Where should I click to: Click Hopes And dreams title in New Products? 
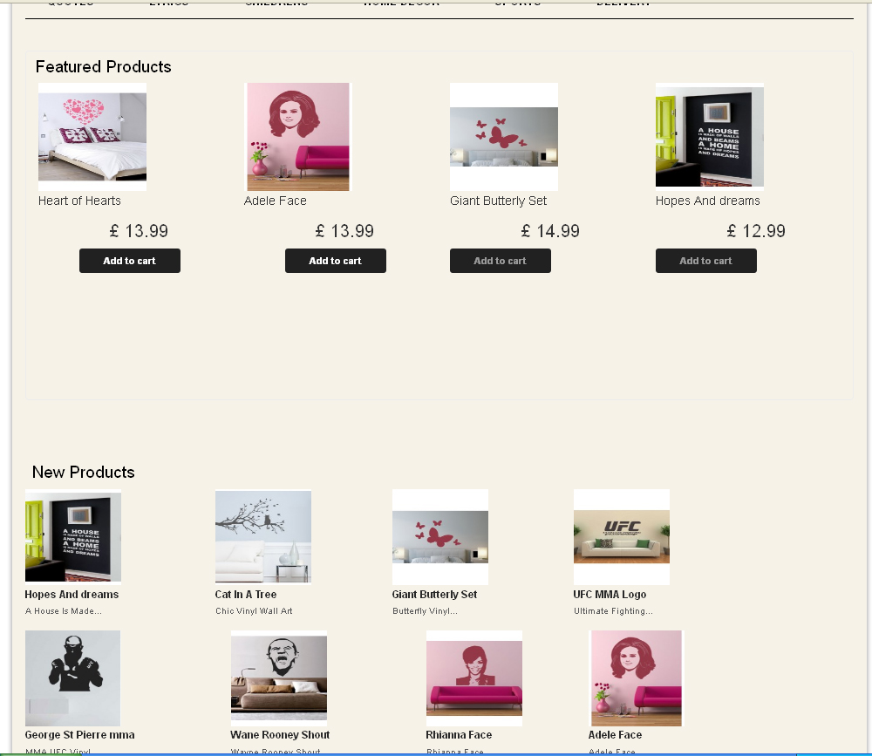pos(72,595)
